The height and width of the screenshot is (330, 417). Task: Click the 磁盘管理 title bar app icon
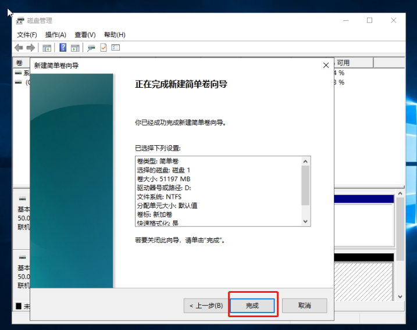click(x=20, y=20)
